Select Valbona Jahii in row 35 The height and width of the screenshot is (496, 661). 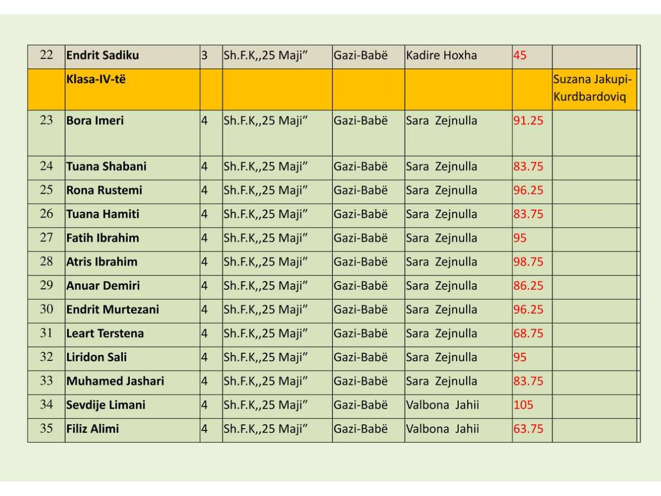pos(443,429)
